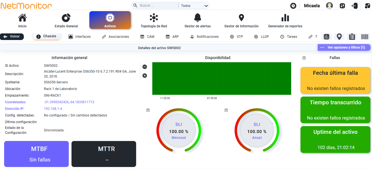This screenshot has height=170, width=372.
Task: Click the IP address 192.168.1.4 link
Action: click(53, 109)
